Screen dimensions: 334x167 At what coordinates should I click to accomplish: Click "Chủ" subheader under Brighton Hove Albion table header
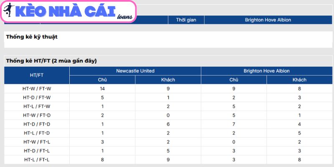(234, 80)
